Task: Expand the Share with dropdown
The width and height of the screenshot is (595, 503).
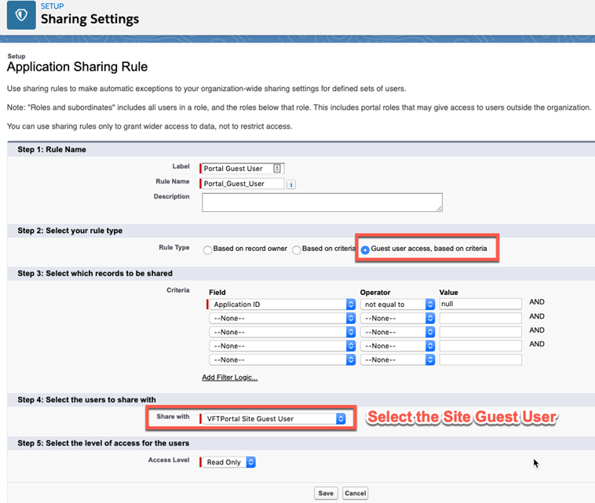Action: tap(272, 418)
